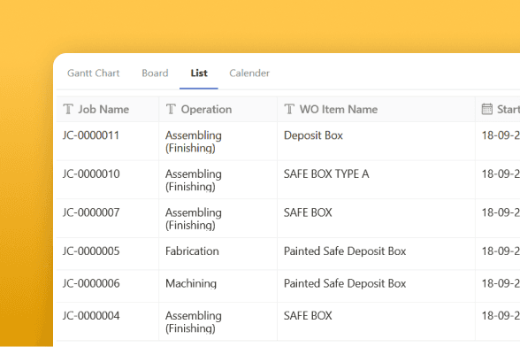
Task: Click the text-type icon beside WO Item Name
Action: 289,109
